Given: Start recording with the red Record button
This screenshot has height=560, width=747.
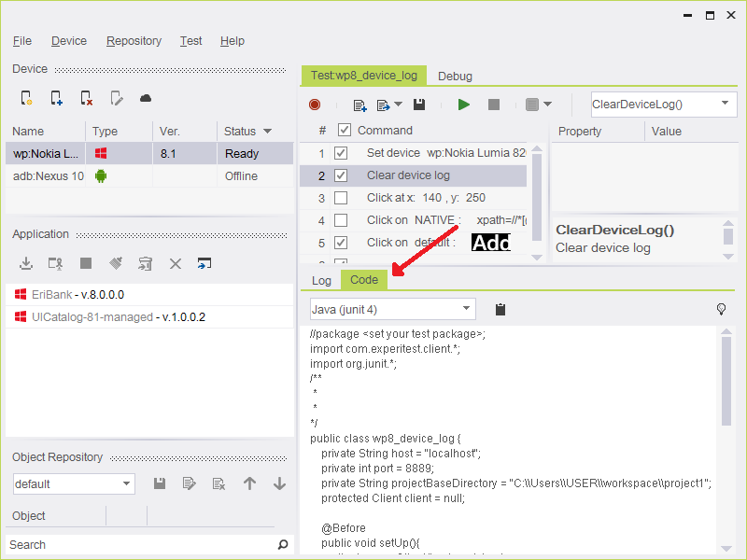Looking at the screenshot, I should pos(315,105).
